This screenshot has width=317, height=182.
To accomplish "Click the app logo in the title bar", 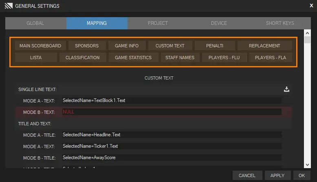I will pos(8,6).
